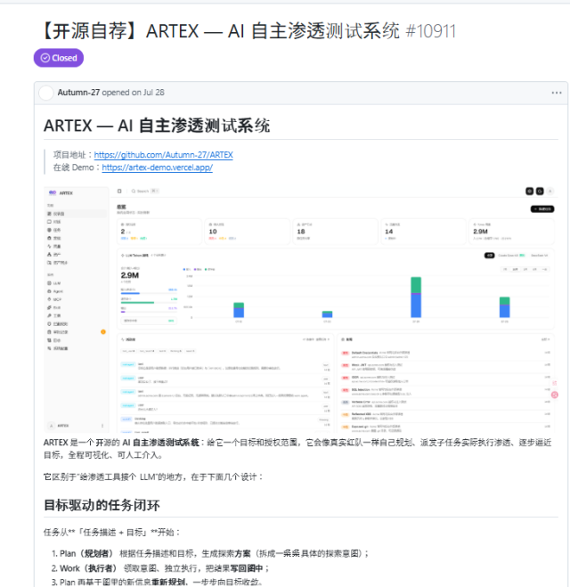Open the embedded ARTEX dashboard screenshot

300,309
